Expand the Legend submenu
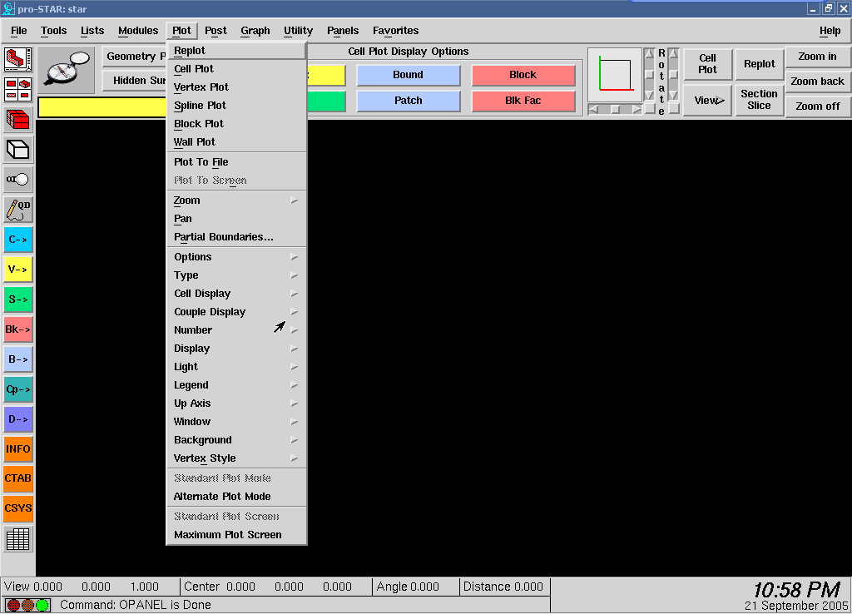Screen dimensions: 852x614 point(237,385)
